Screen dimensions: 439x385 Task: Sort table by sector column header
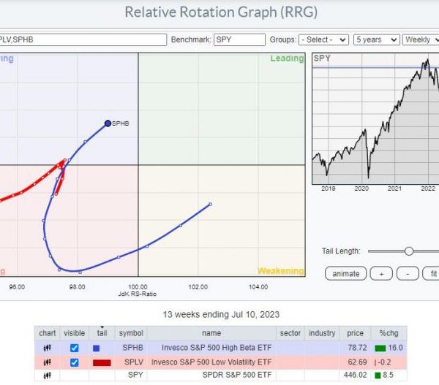(290, 333)
